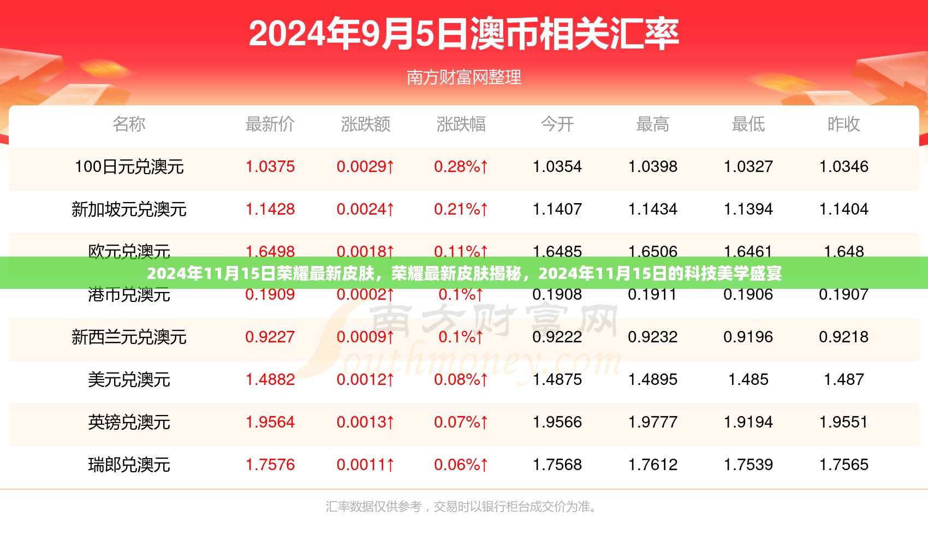928x546 pixels.
Task: Select the row name 新加坡元兑澳元
Action: coord(129,209)
